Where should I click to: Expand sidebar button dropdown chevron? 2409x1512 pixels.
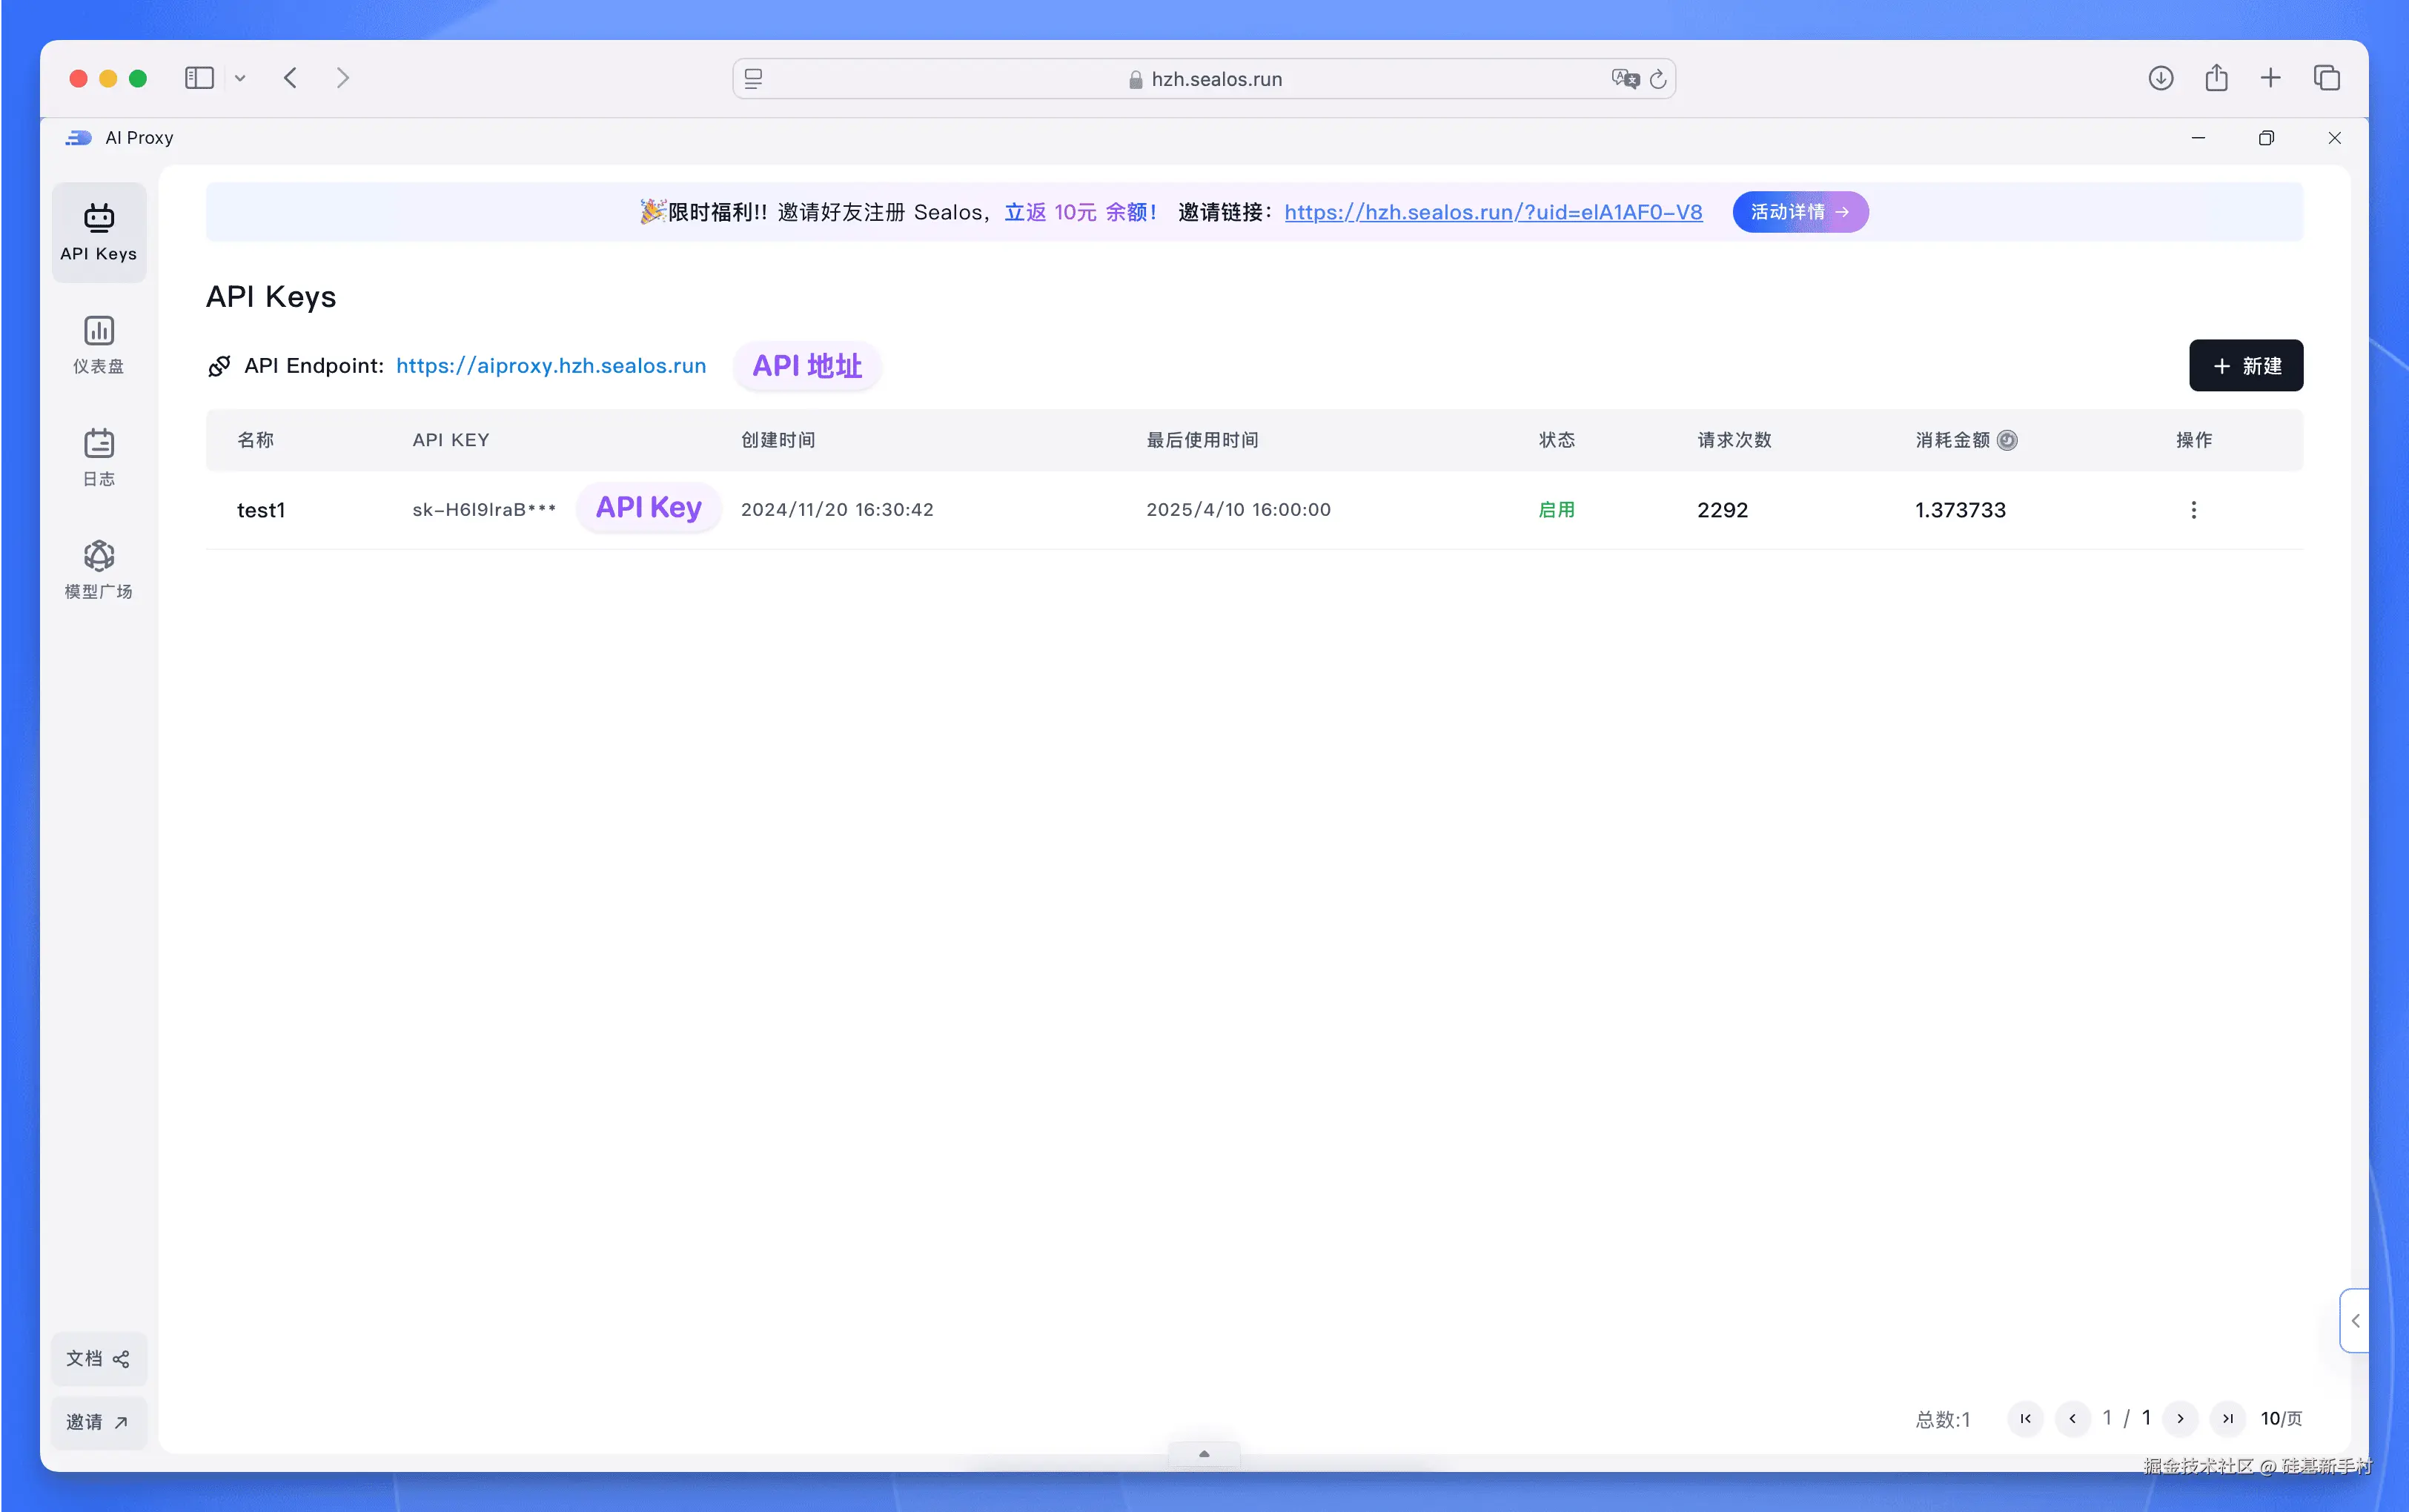240,78
